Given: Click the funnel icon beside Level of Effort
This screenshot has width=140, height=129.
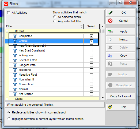Looking at the screenshot, I should pyautogui.click(x=15, y=60).
